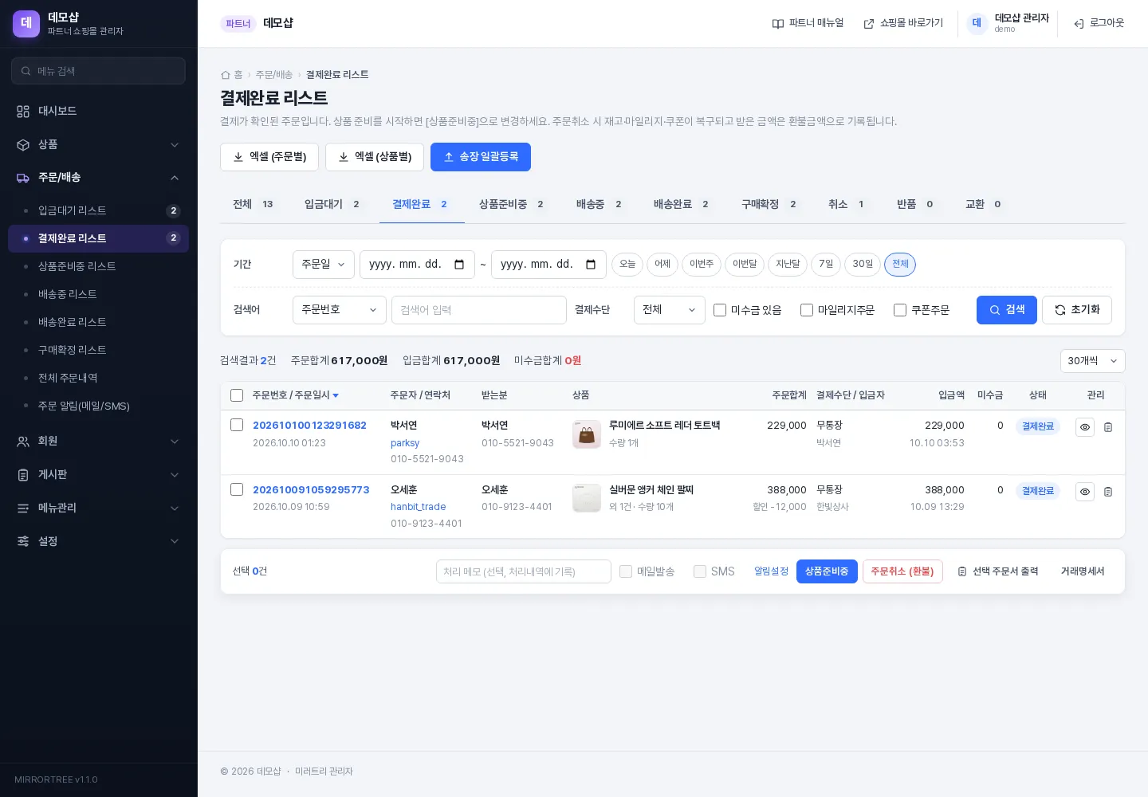Viewport: 1148px width, 797px height.
Task: Click the home icon in breadcrumb
Action: (x=226, y=75)
